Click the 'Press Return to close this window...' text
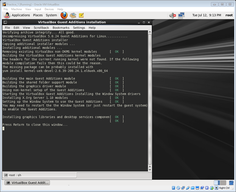Image resolution: width=236 pixels, height=192 pixels. [35, 124]
